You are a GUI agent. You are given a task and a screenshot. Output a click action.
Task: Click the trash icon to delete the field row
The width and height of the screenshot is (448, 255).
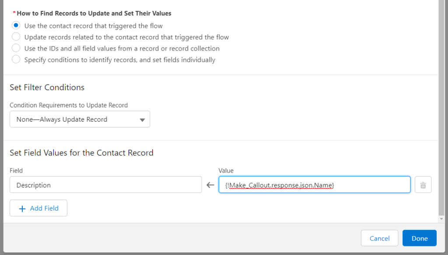click(423, 184)
